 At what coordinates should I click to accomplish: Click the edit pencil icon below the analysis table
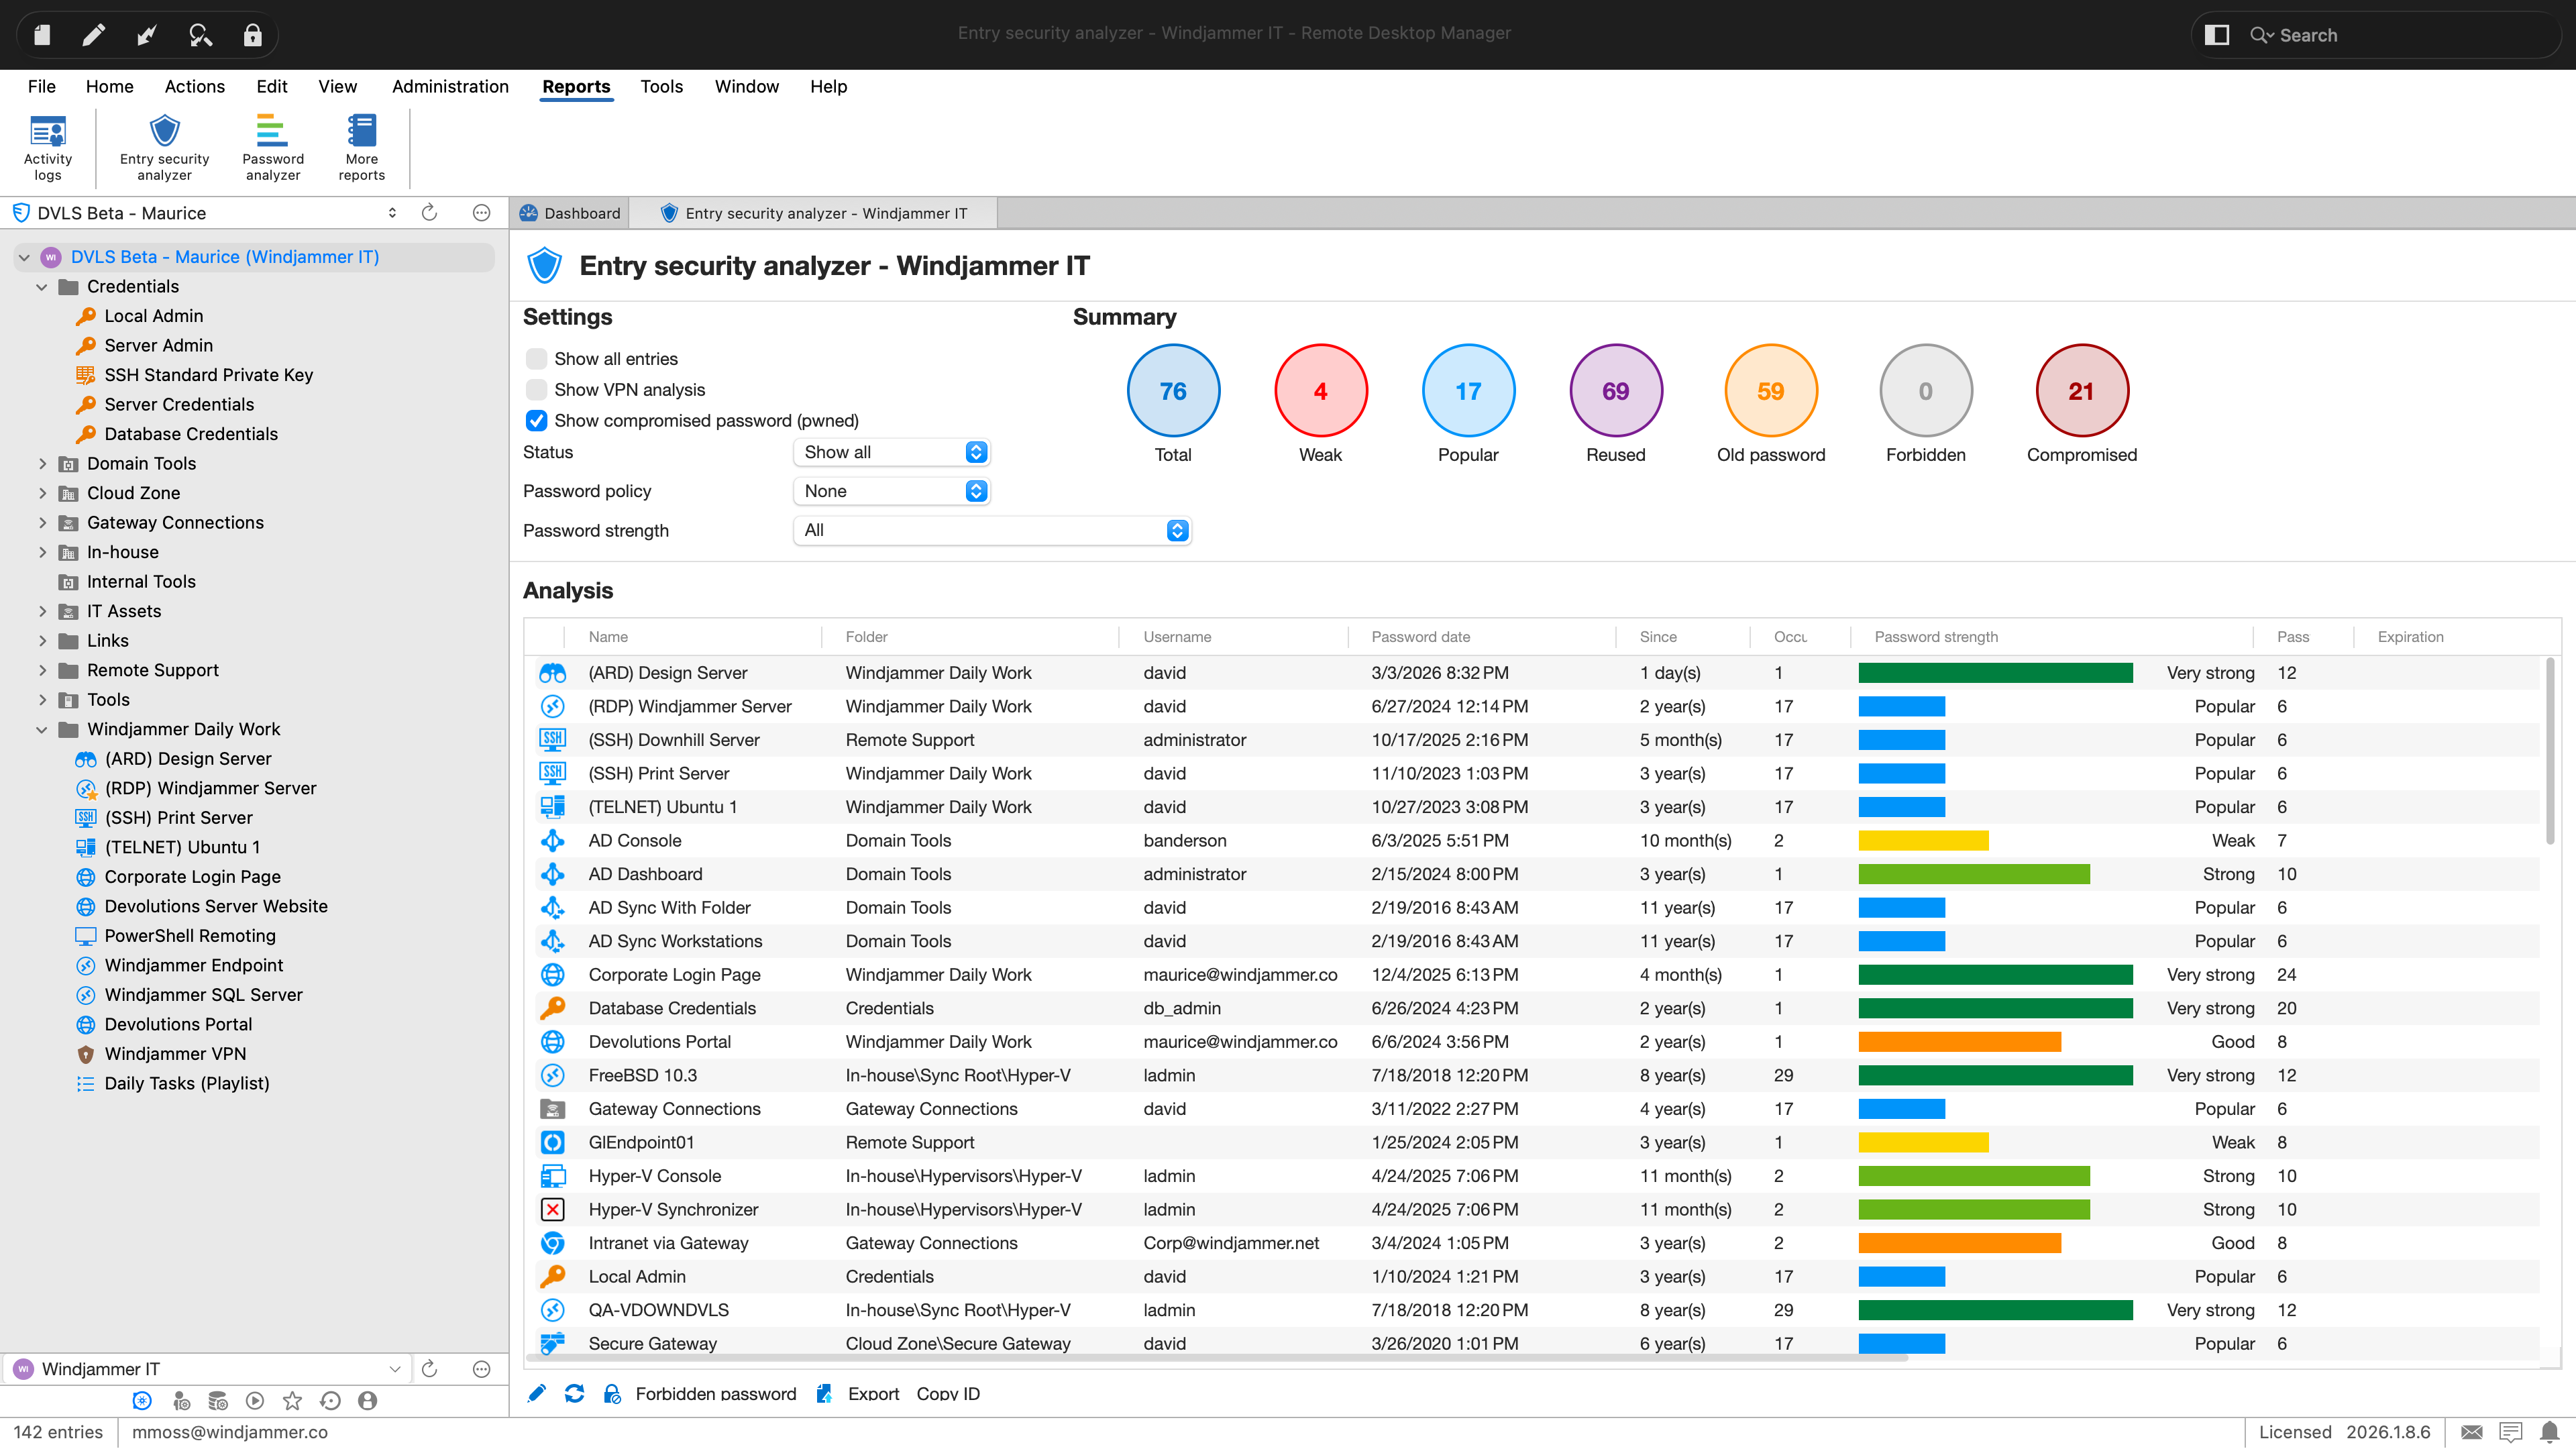(537, 1393)
